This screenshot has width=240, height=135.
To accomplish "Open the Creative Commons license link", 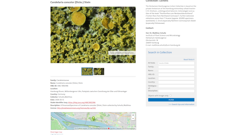I will point(76,108).
